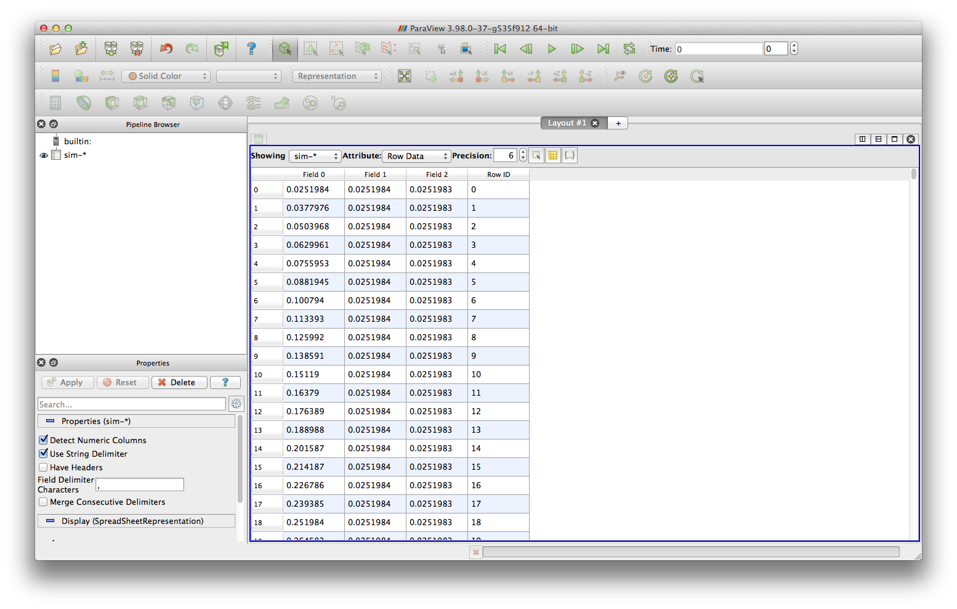Click the Open file folder icon
This screenshot has height=609, width=957.
coord(55,49)
